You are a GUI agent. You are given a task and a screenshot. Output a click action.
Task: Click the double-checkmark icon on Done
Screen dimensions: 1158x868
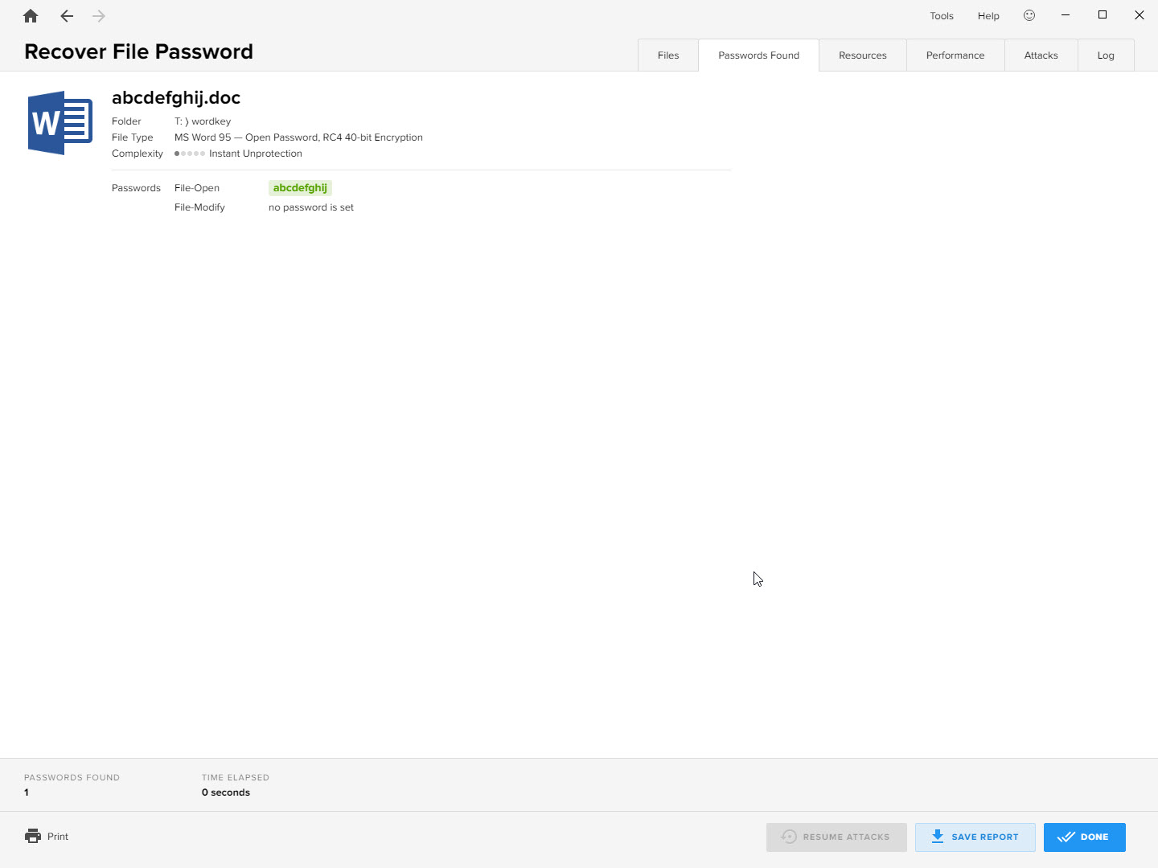pos(1066,837)
